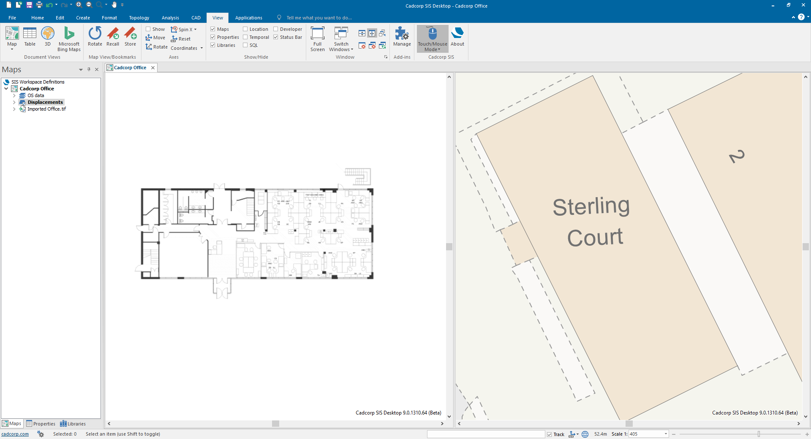Enable the Location checkbox

[x=245, y=29]
